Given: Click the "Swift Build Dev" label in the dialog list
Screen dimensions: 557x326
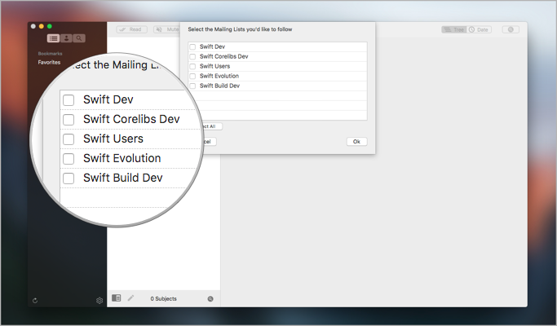Looking at the screenshot, I should tap(219, 86).
